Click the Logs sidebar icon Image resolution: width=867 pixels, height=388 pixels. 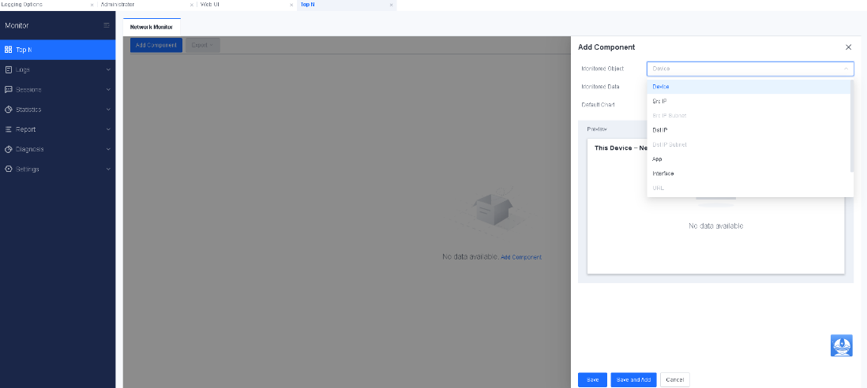click(9, 69)
